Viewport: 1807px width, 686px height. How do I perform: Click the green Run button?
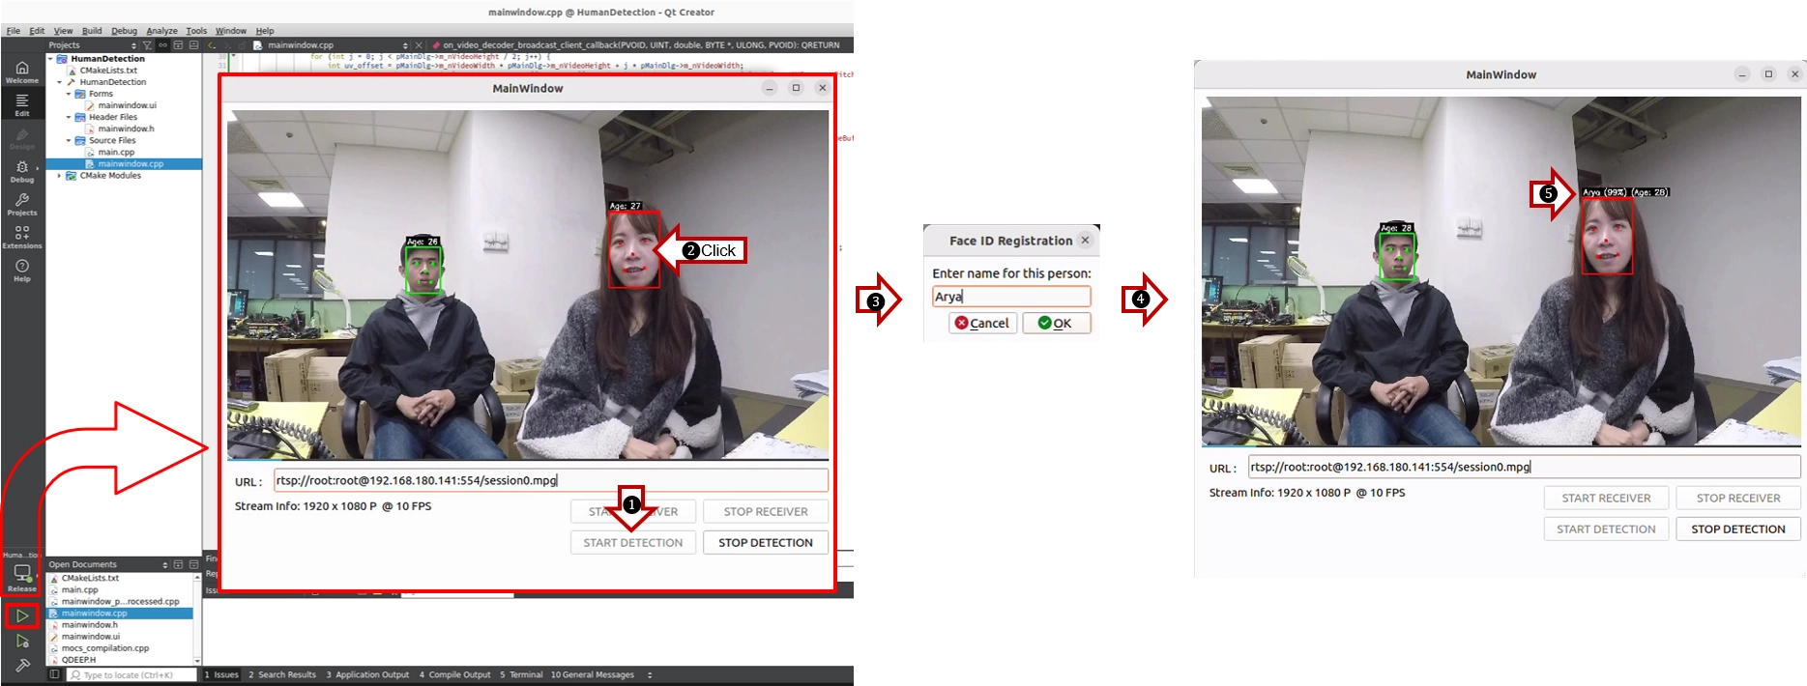click(x=22, y=615)
